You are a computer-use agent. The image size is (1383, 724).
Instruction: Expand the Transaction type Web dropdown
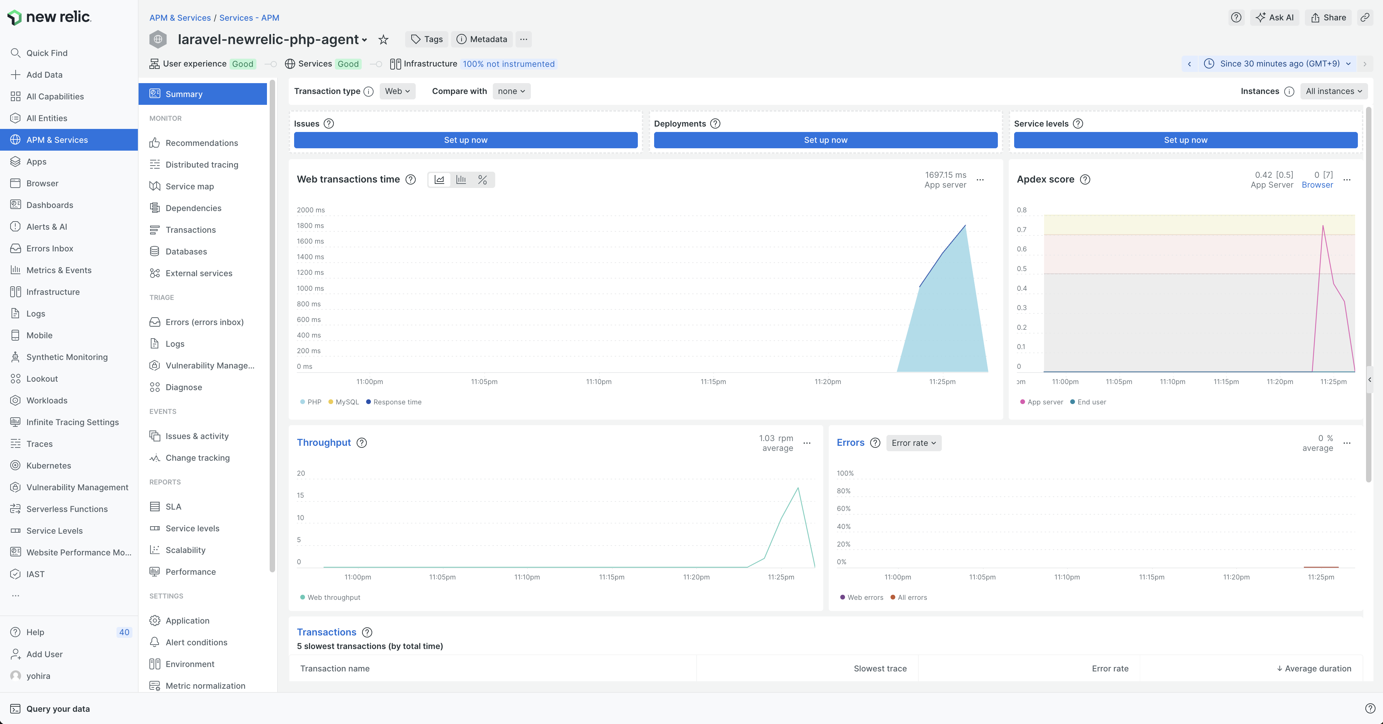[x=398, y=91]
